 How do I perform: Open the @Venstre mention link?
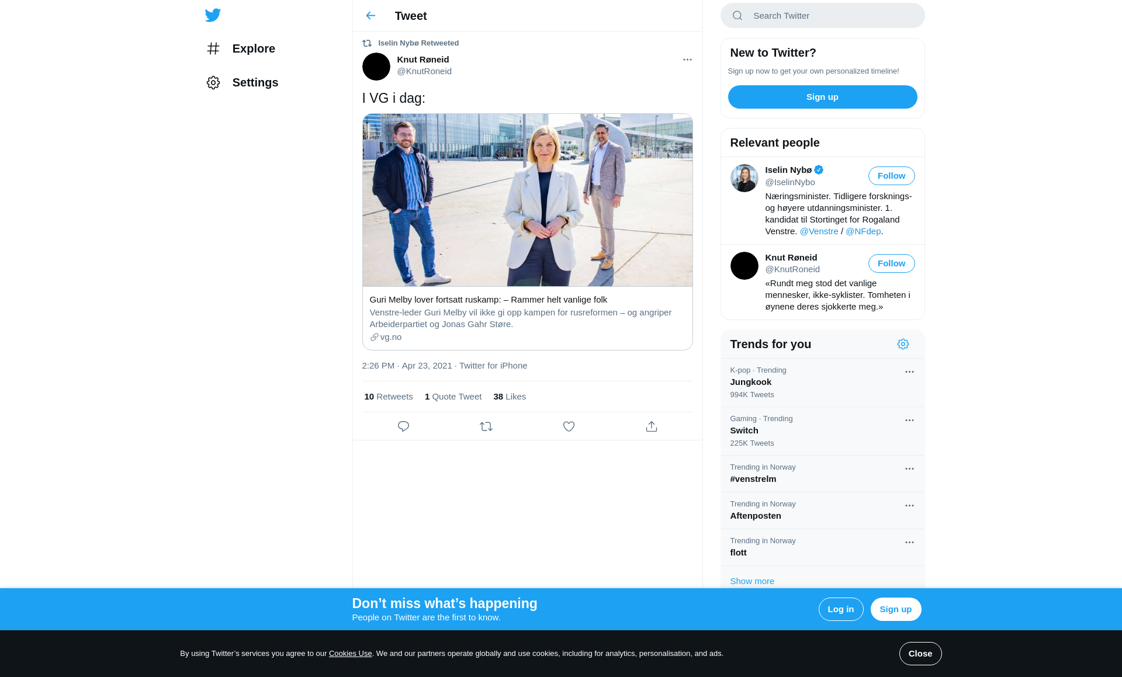click(819, 231)
